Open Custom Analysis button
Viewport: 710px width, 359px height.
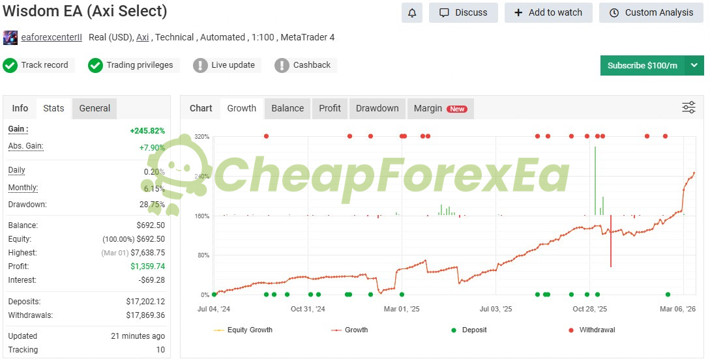coord(651,12)
